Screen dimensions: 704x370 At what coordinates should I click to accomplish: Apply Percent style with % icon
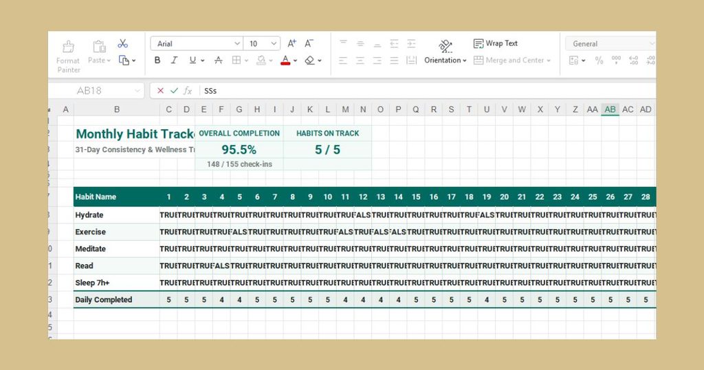599,60
